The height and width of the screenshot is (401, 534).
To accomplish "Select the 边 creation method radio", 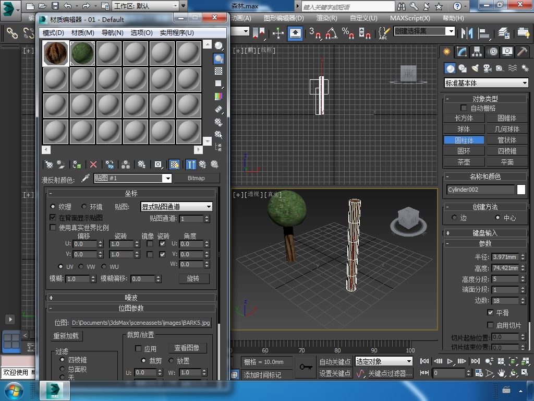I will coord(454,218).
